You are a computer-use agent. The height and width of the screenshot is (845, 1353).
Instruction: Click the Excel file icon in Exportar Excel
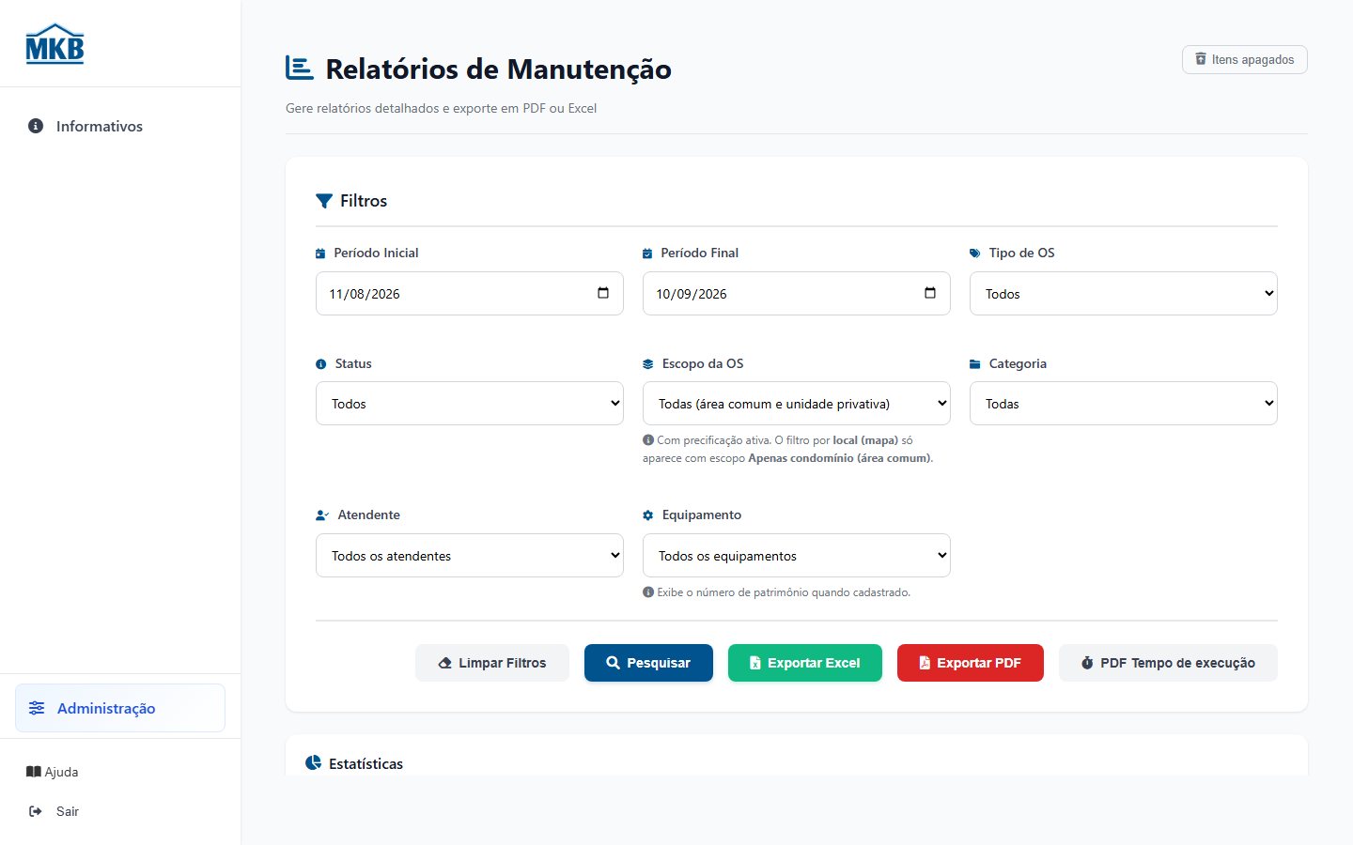[x=754, y=663]
